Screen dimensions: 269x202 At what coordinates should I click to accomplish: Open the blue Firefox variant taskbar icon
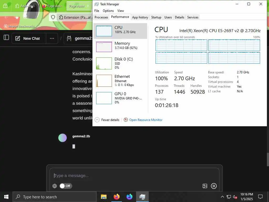(130, 197)
